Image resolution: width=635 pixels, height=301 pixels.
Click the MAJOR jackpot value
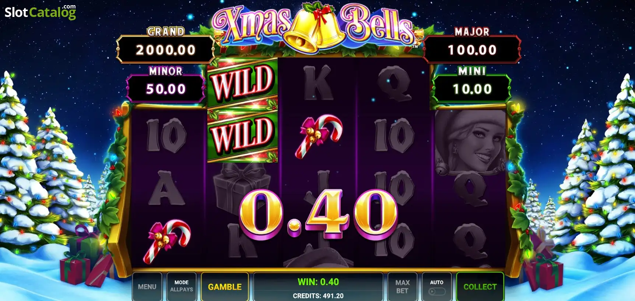click(472, 49)
